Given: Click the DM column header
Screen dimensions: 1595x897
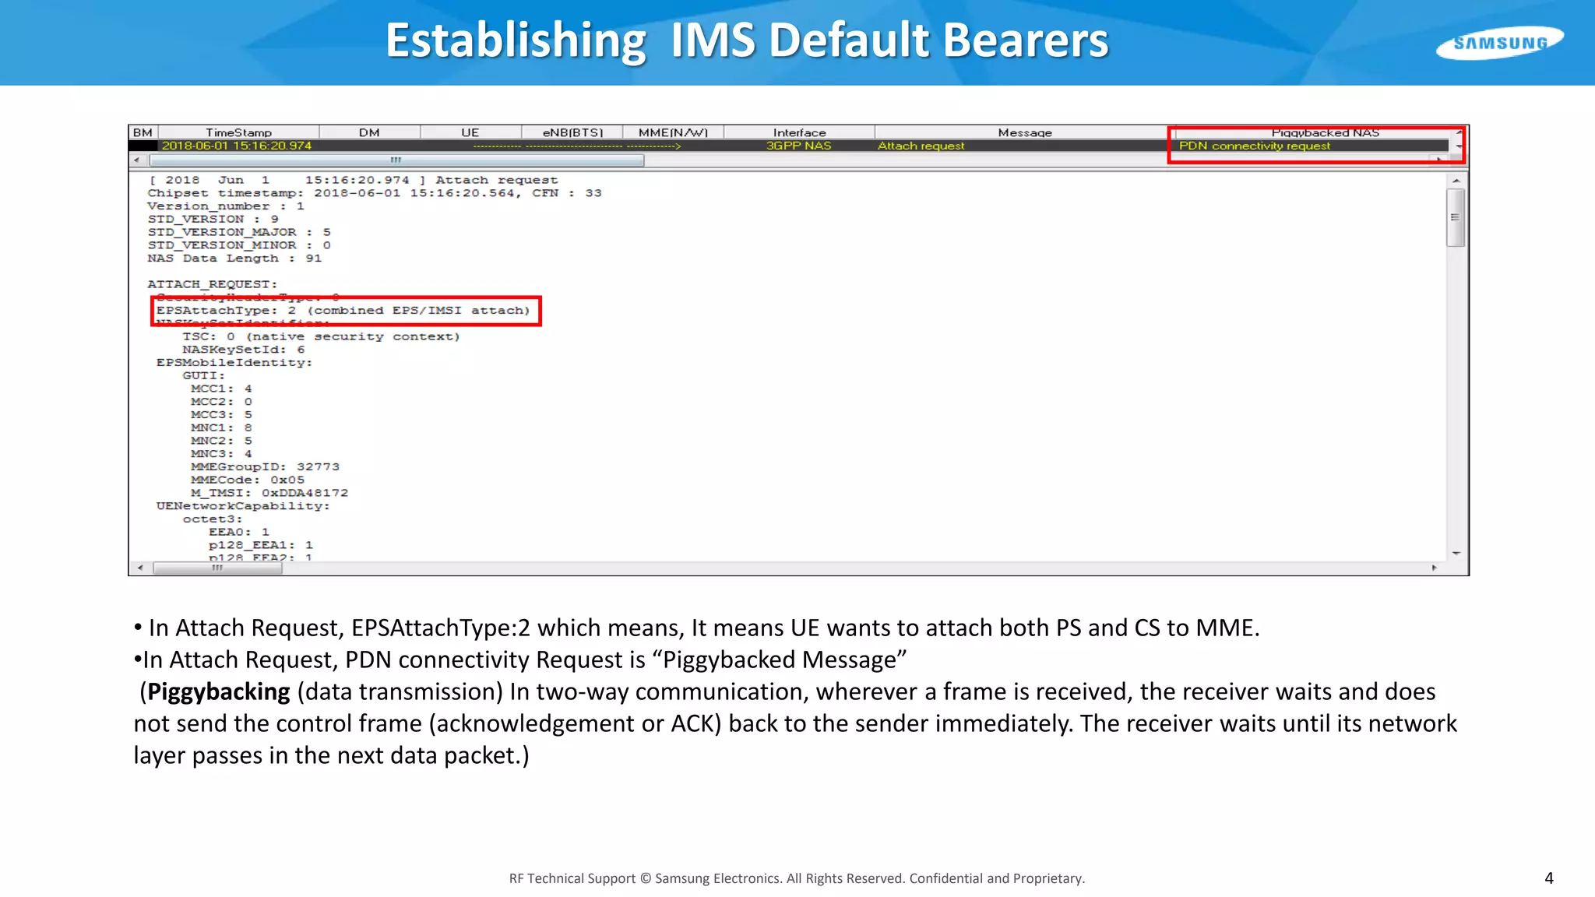Looking at the screenshot, I should [x=369, y=132].
